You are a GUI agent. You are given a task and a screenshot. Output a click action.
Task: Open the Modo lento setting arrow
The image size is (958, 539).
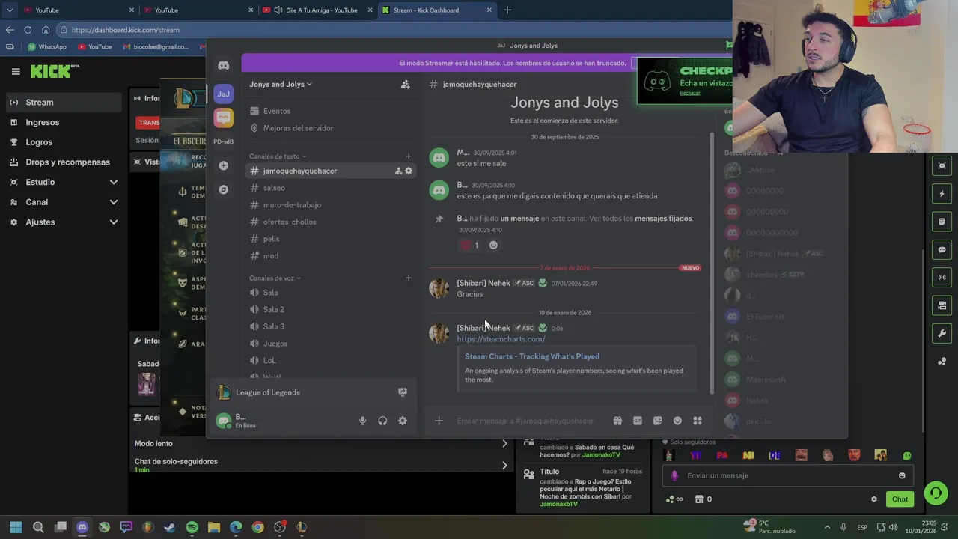click(x=504, y=443)
